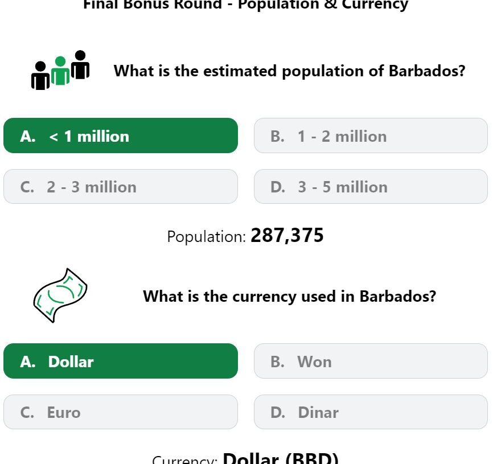Viewport: 493px width, 464px height.
Task: Click the Barbados currency question text
Action: (x=289, y=296)
